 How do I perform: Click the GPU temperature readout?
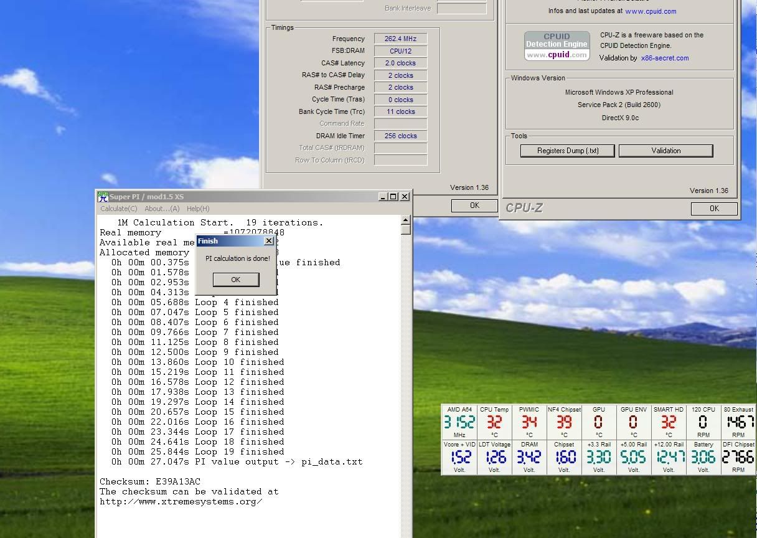click(599, 422)
